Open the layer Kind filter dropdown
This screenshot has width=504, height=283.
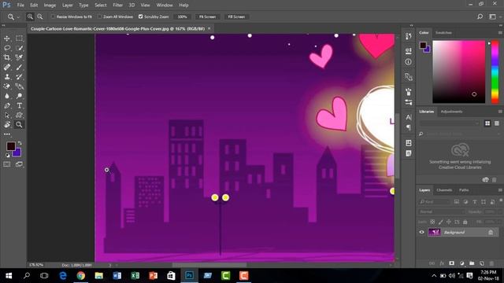coord(434,201)
